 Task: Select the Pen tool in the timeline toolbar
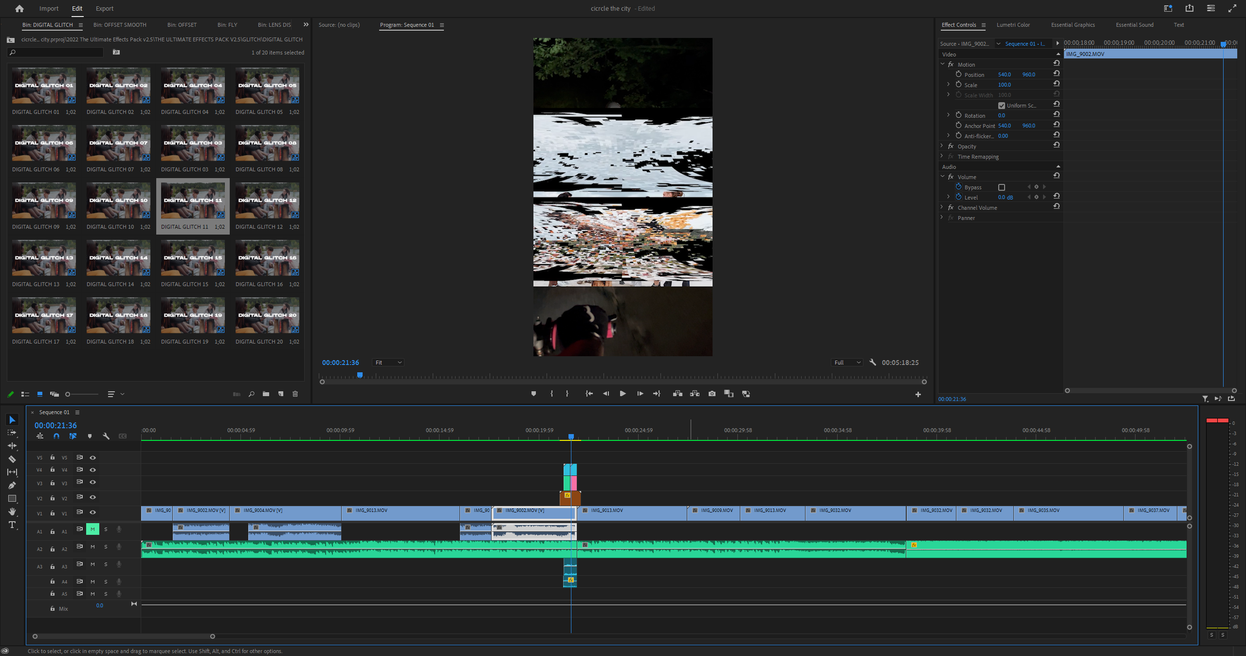12,484
